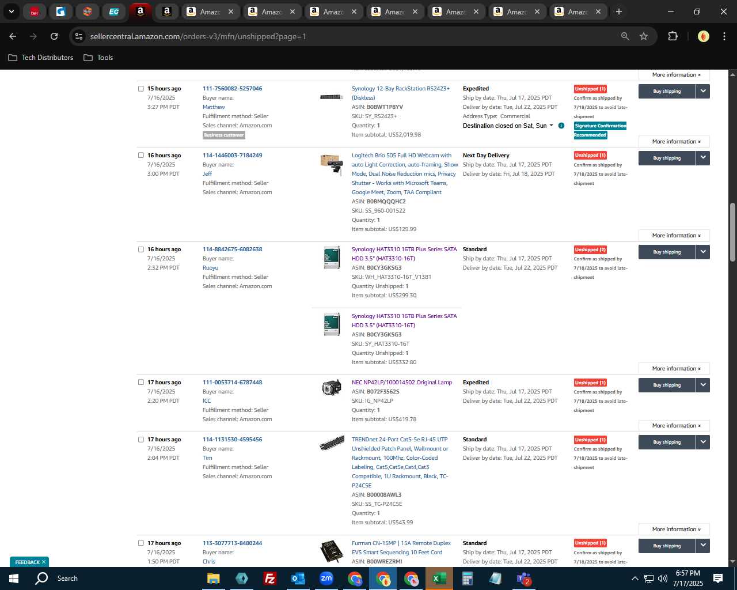Expand Destination closed on Sat, Sun dropdown
The width and height of the screenshot is (737, 590).
[508, 126]
